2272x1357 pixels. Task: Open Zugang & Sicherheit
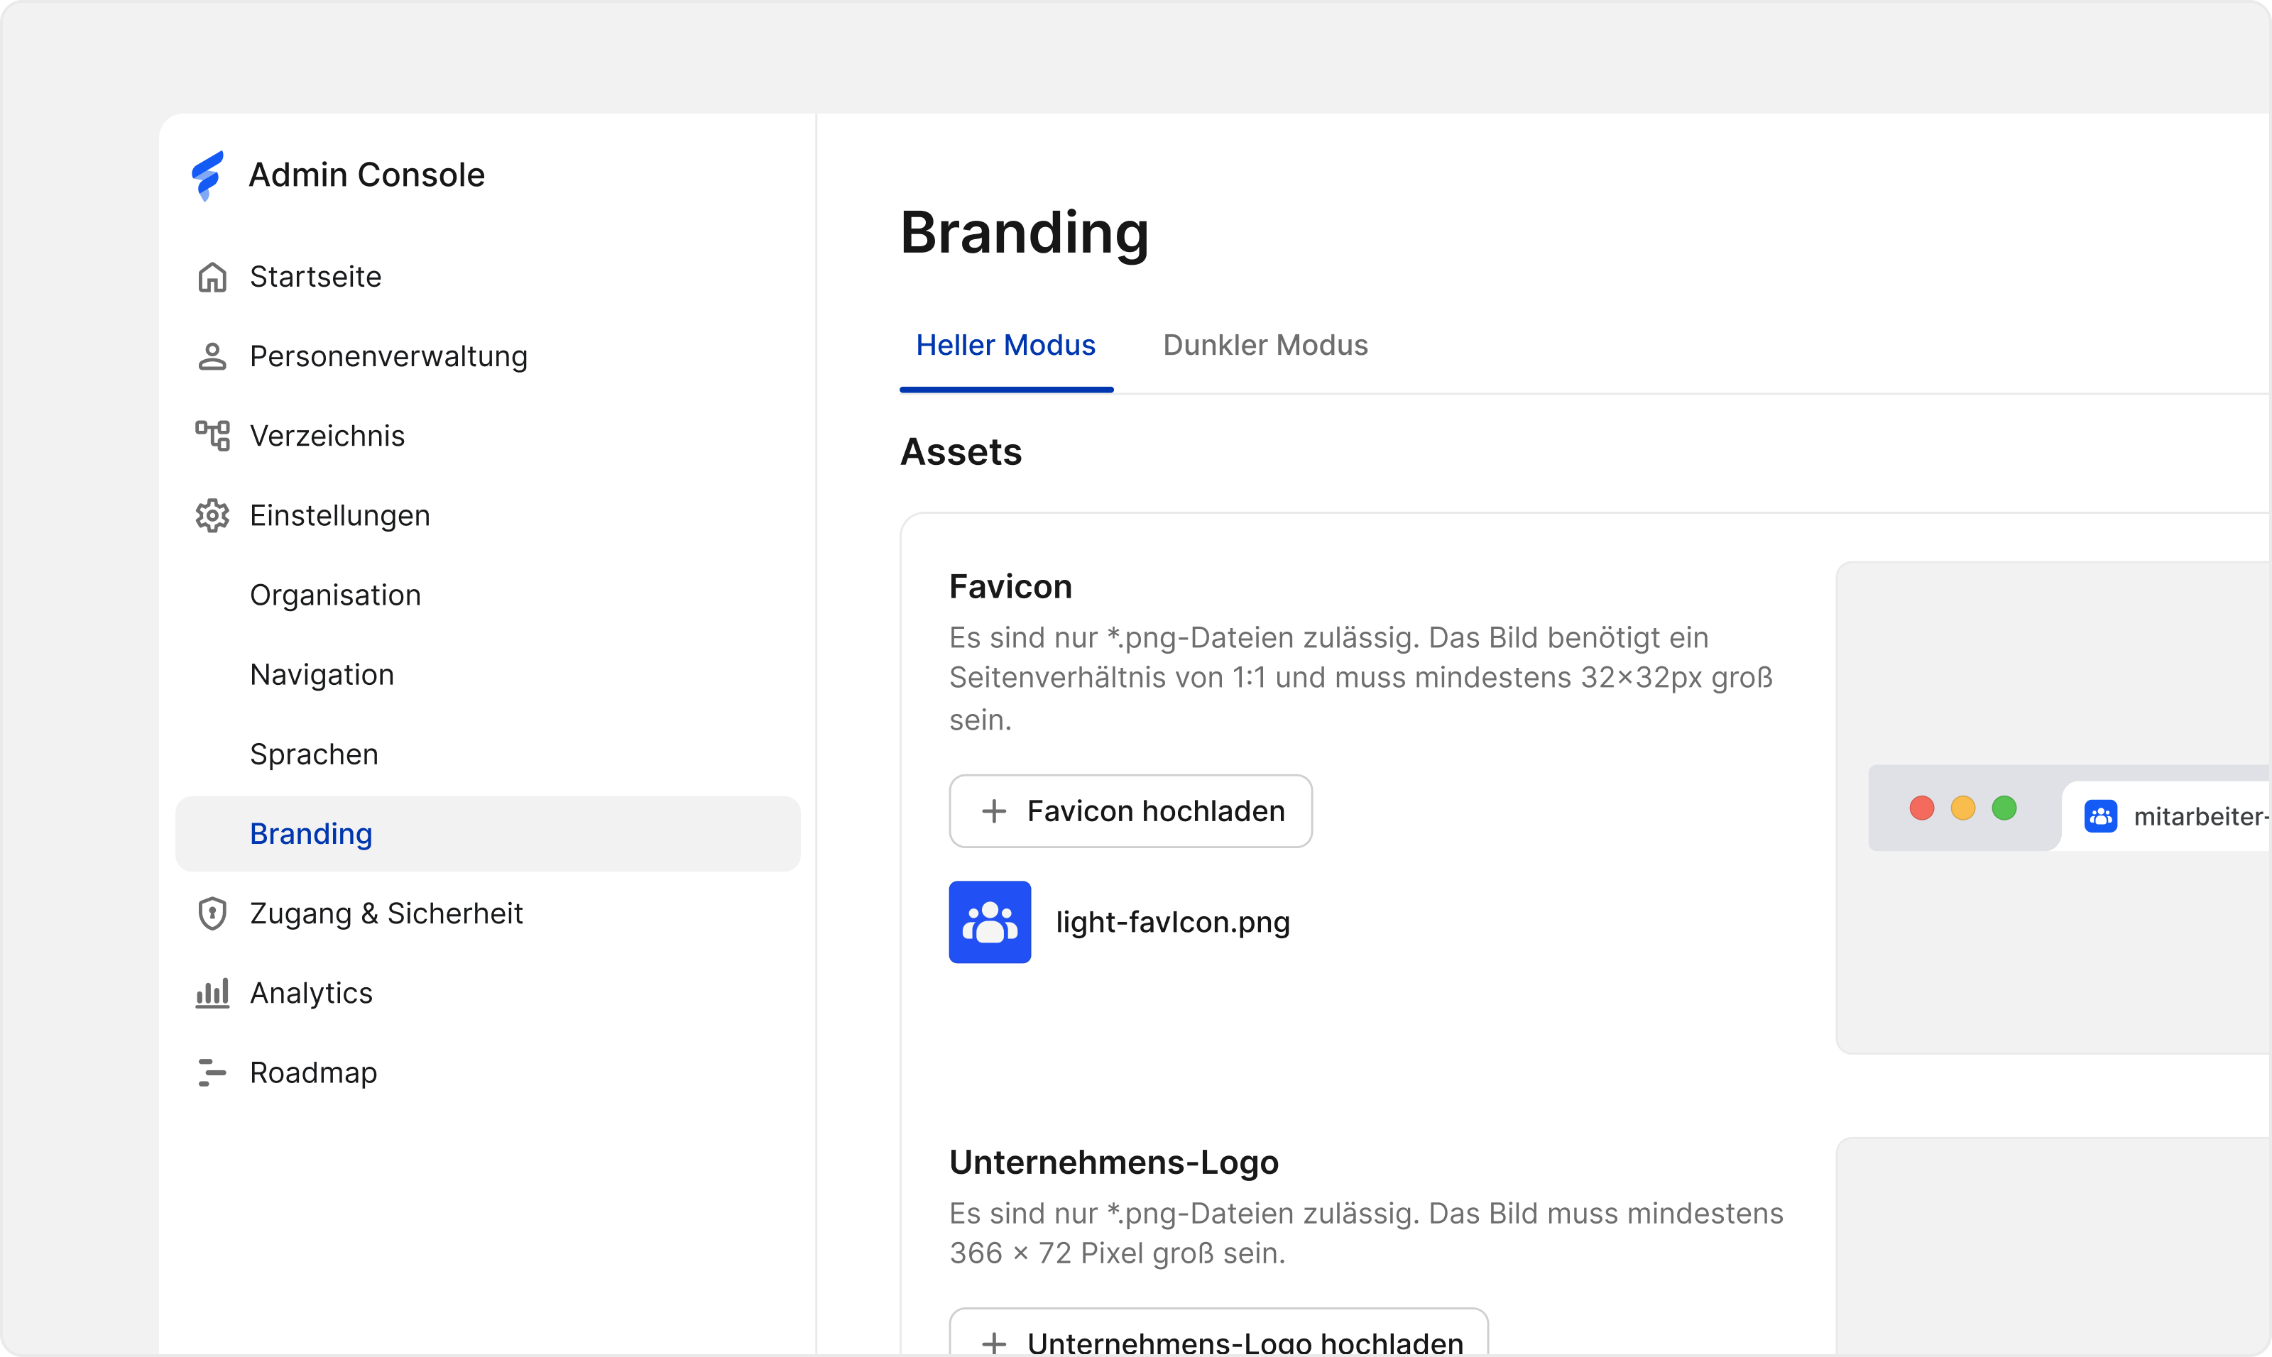(488, 913)
